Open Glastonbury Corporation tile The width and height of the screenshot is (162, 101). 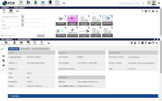point(84,20)
